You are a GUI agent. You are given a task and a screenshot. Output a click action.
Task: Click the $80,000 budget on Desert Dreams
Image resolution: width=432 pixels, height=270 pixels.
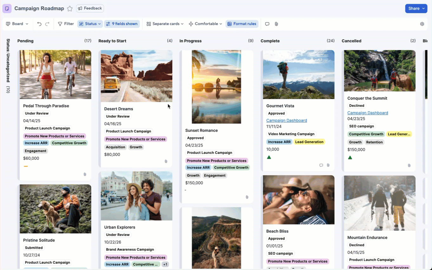pos(112,155)
